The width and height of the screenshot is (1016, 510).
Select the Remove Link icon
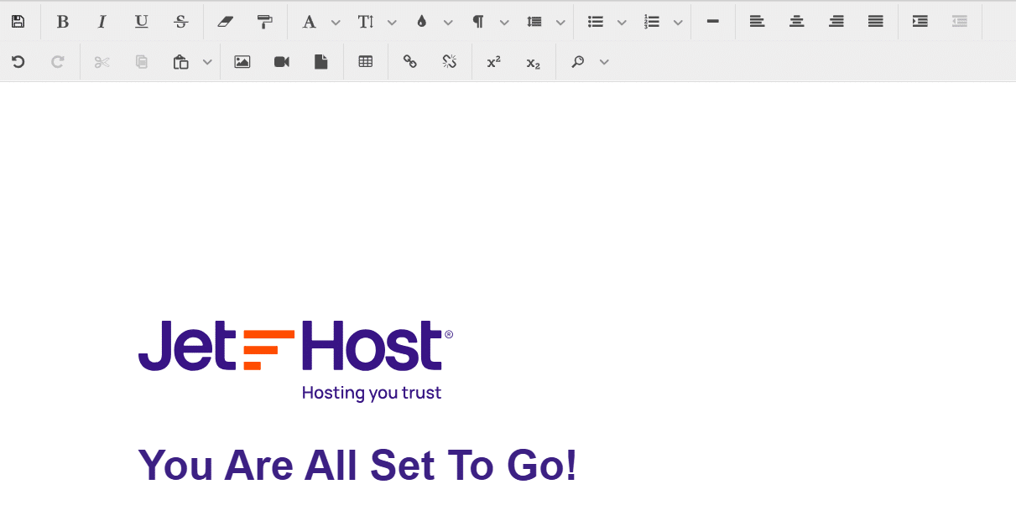[449, 61]
